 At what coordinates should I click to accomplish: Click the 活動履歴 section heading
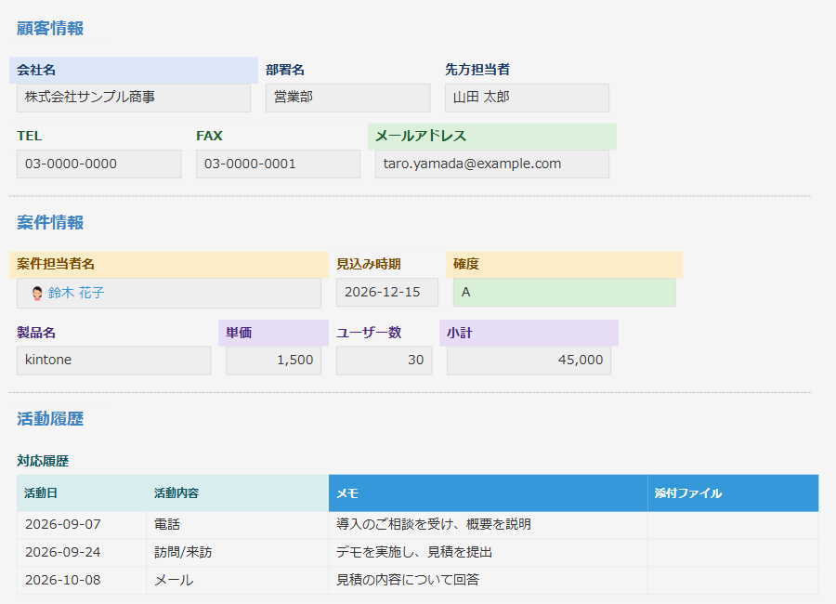coord(50,419)
